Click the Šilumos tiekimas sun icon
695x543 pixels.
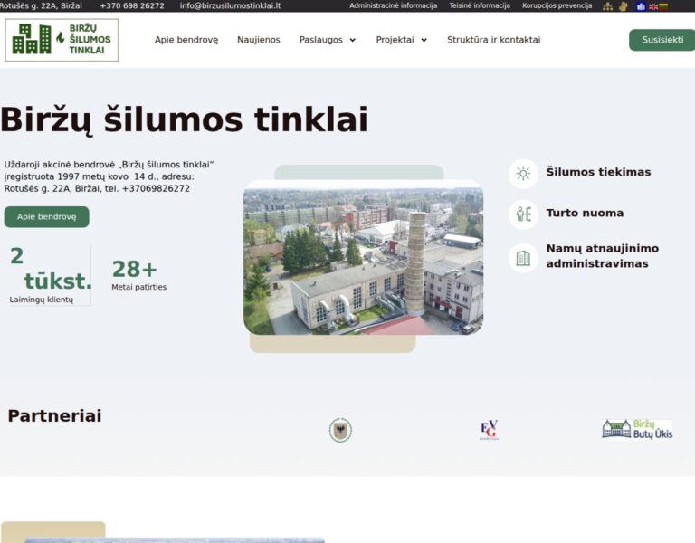(x=523, y=173)
